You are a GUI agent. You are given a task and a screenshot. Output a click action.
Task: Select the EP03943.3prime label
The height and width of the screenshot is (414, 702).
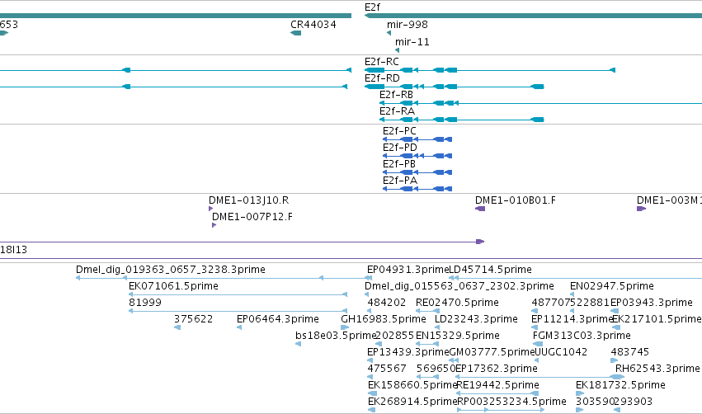tap(652, 303)
